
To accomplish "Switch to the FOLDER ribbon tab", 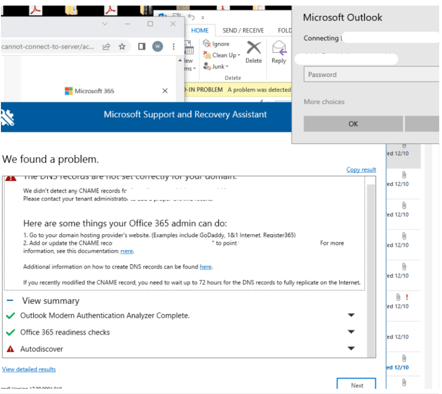I will click(285, 30).
